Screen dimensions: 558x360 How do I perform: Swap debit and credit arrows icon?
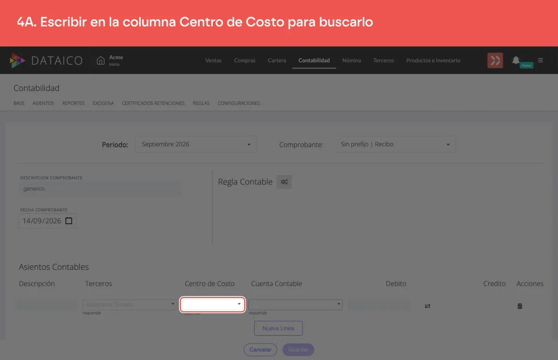(428, 306)
